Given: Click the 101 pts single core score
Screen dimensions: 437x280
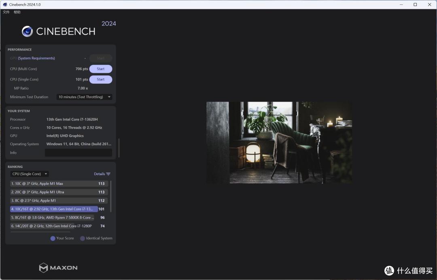Looking at the screenshot, I should pyautogui.click(x=82, y=79).
